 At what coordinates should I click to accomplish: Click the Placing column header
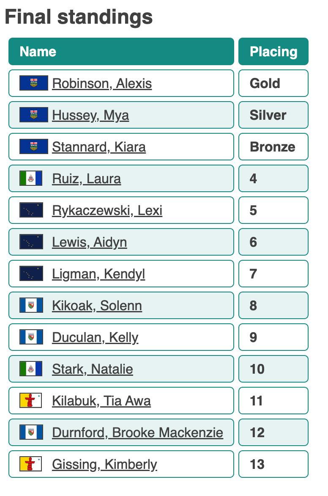pyautogui.click(x=273, y=52)
